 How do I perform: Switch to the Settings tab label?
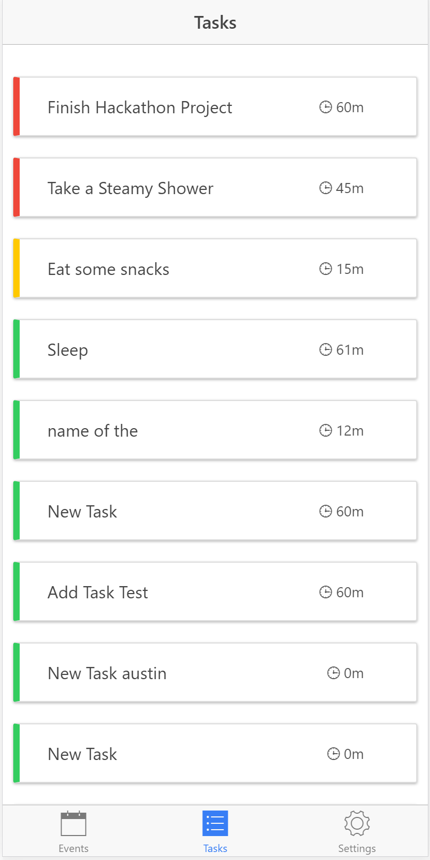click(357, 848)
